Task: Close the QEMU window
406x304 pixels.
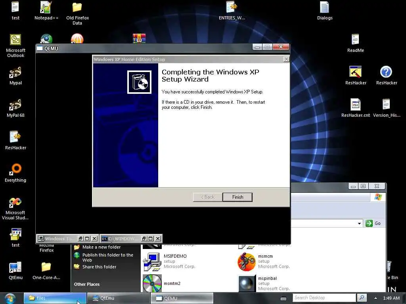Action: click(281, 47)
